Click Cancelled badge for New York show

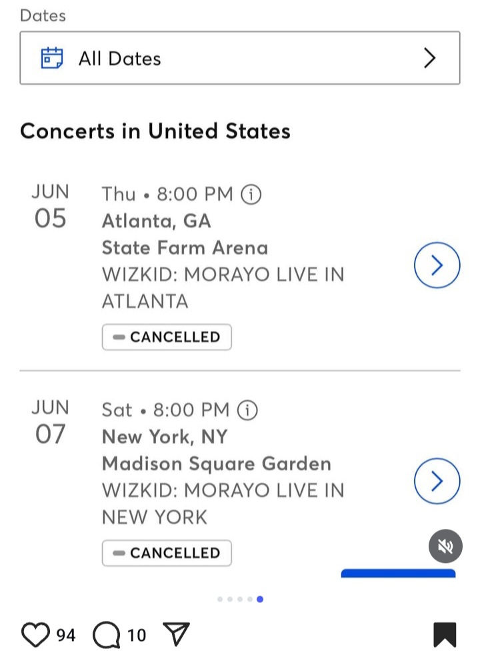point(167,553)
